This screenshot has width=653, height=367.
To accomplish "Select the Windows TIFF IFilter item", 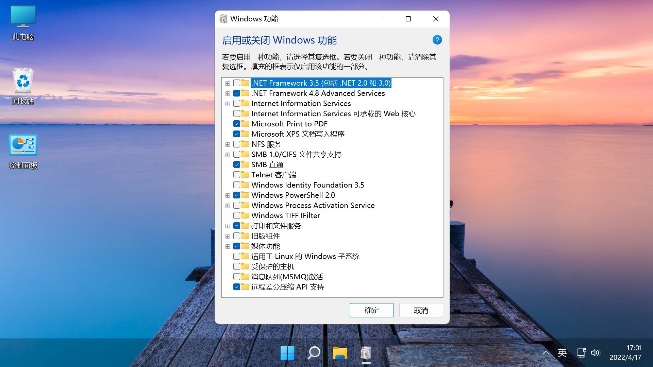I will [285, 215].
